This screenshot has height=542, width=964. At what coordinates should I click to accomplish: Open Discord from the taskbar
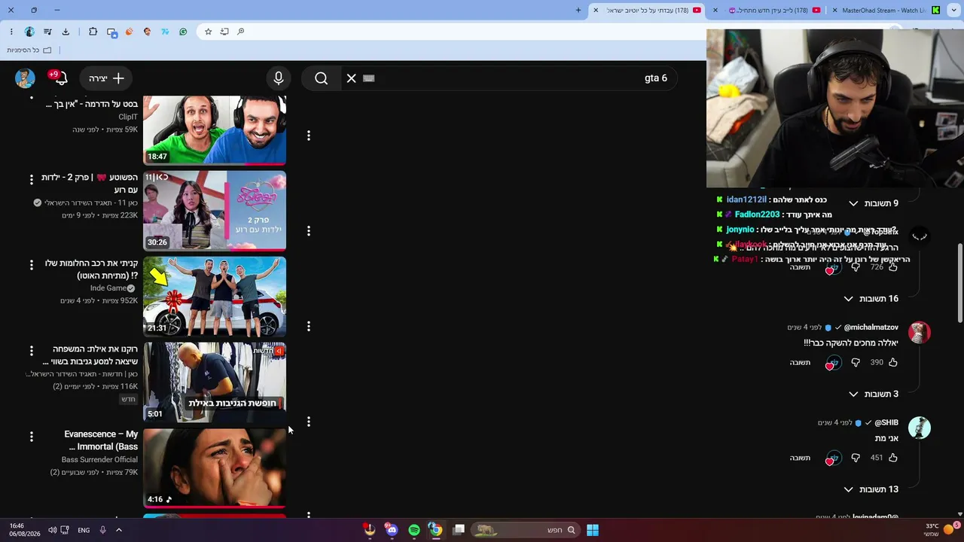(x=392, y=530)
